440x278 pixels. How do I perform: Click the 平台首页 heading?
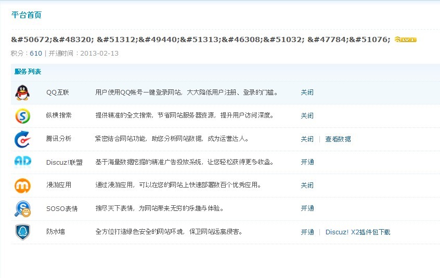tap(27, 15)
